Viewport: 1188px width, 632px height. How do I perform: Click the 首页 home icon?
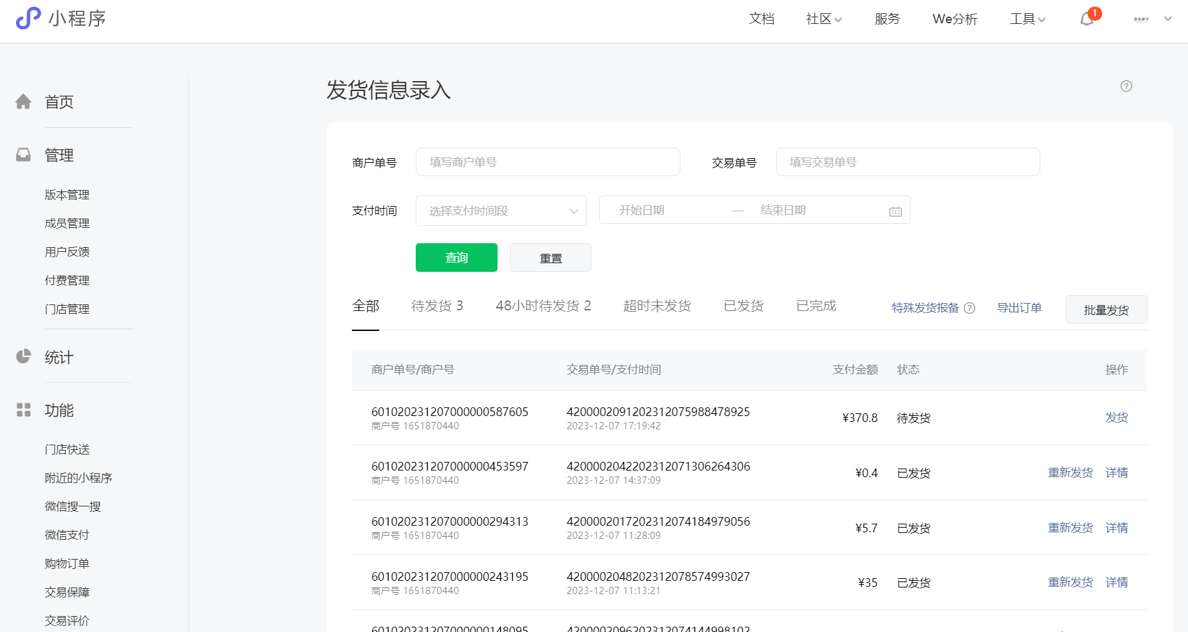23,102
